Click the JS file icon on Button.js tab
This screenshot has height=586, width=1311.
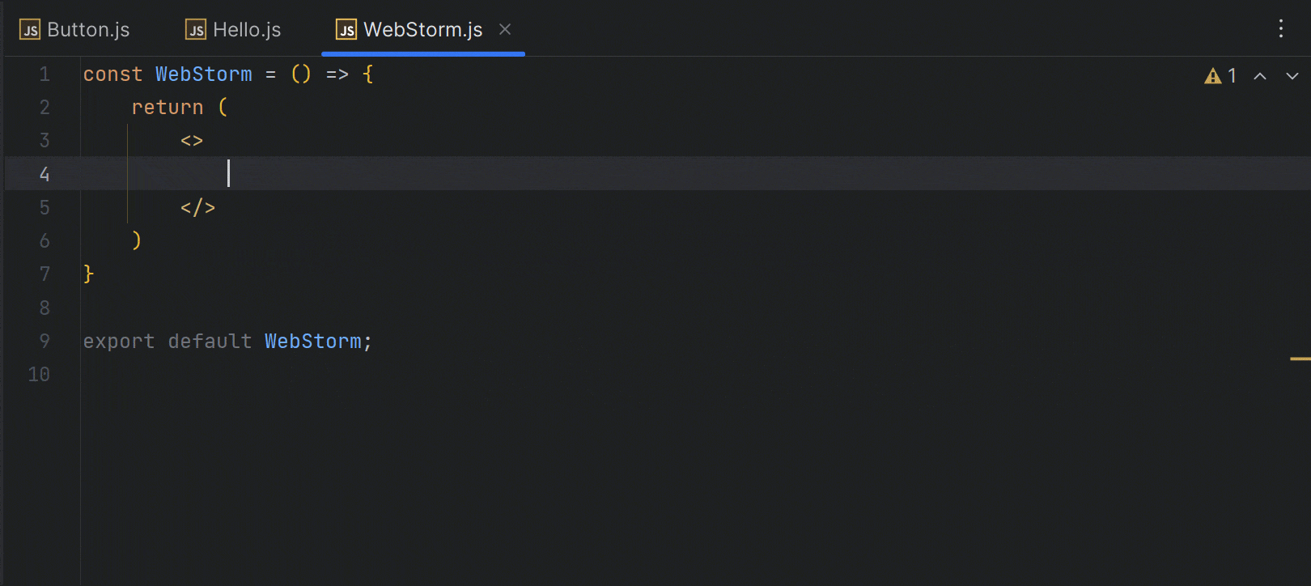click(29, 29)
